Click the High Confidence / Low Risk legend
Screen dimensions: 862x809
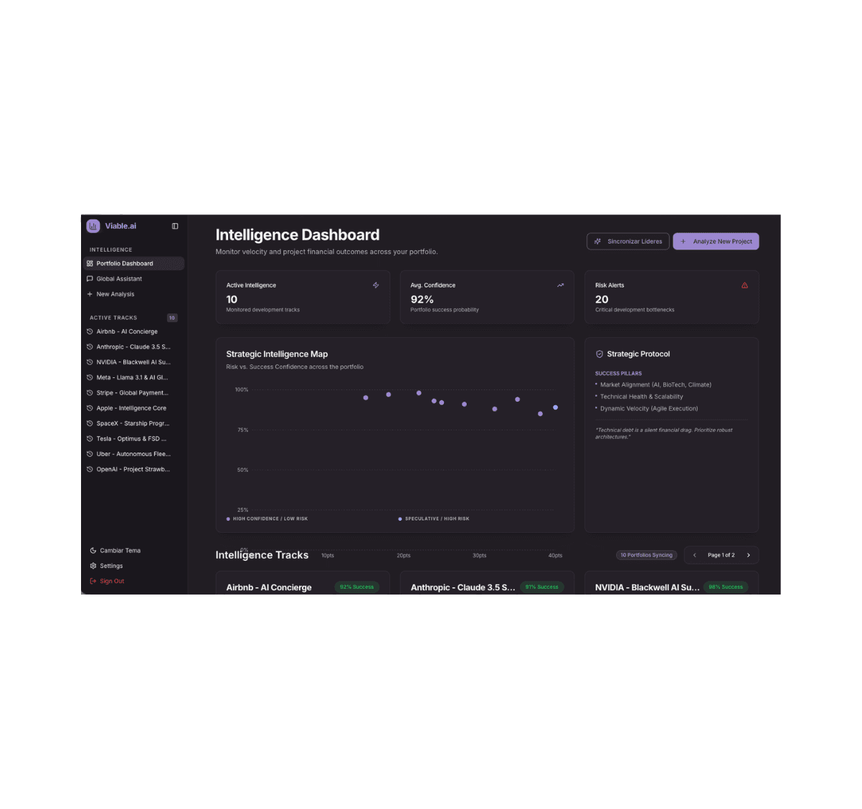(267, 519)
